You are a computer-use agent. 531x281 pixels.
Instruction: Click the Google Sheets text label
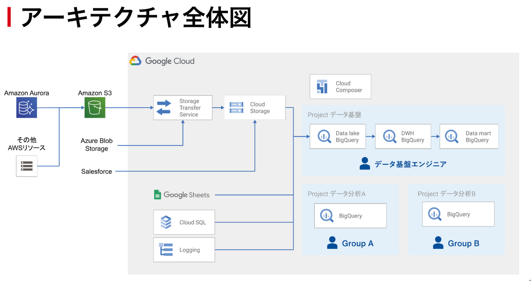click(x=186, y=195)
